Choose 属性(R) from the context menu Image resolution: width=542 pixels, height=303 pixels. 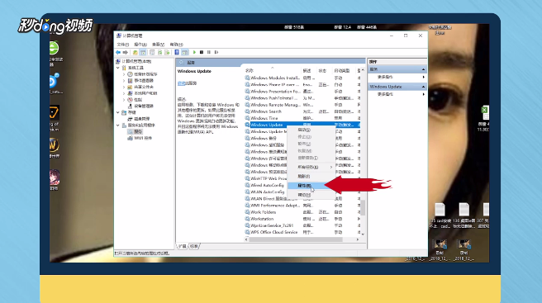tap(311, 186)
